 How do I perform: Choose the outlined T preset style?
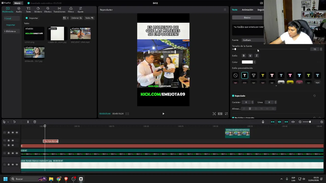[x=254, y=75]
